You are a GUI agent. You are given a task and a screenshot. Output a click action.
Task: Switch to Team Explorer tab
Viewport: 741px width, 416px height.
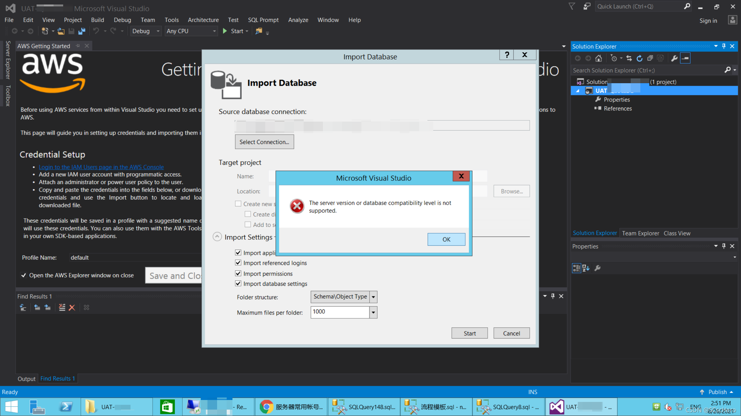pos(640,233)
